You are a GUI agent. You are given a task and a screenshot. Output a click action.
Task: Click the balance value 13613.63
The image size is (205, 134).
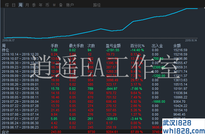pyautogui.click(x=180, y=80)
